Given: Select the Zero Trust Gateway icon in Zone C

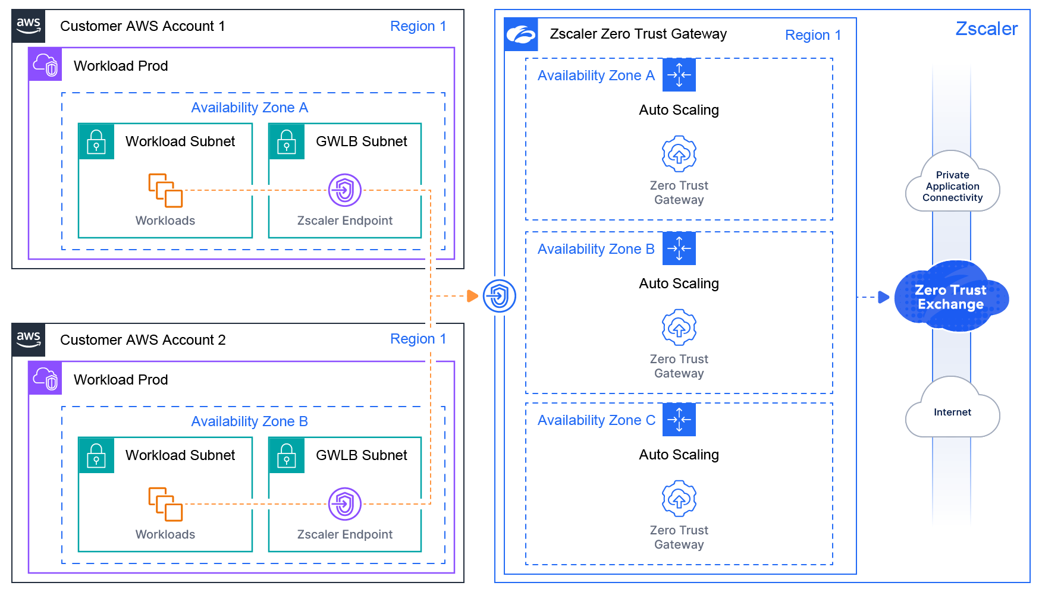Looking at the screenshot, I should click(679, 499).
